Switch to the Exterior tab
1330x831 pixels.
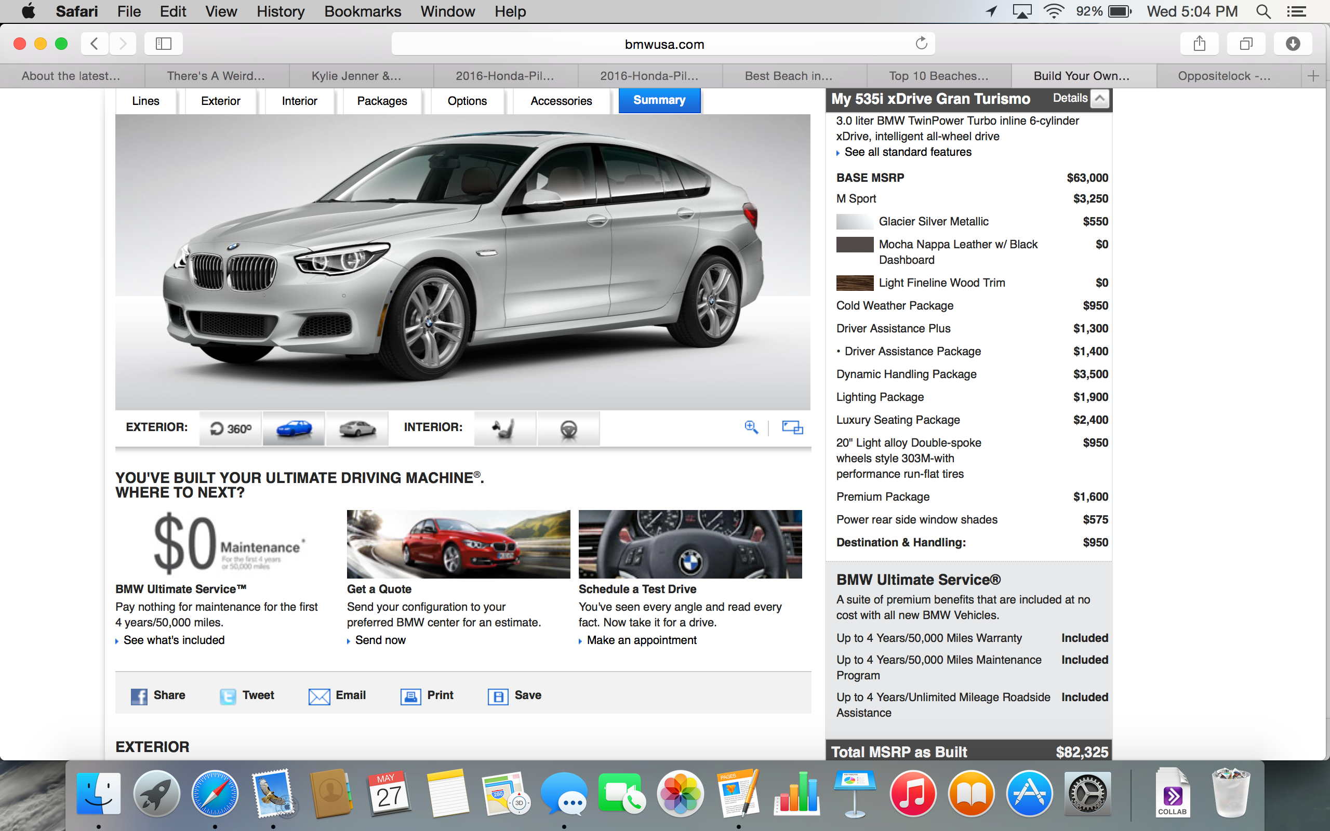220,101
